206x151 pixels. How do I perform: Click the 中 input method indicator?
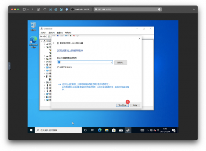pos(158,130)
